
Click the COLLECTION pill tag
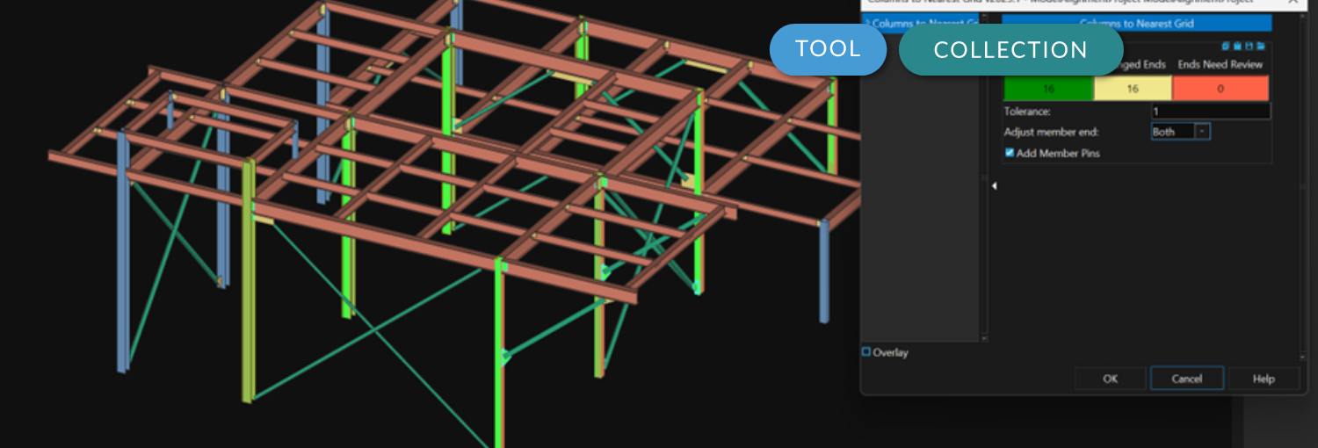pos(1010,50)
